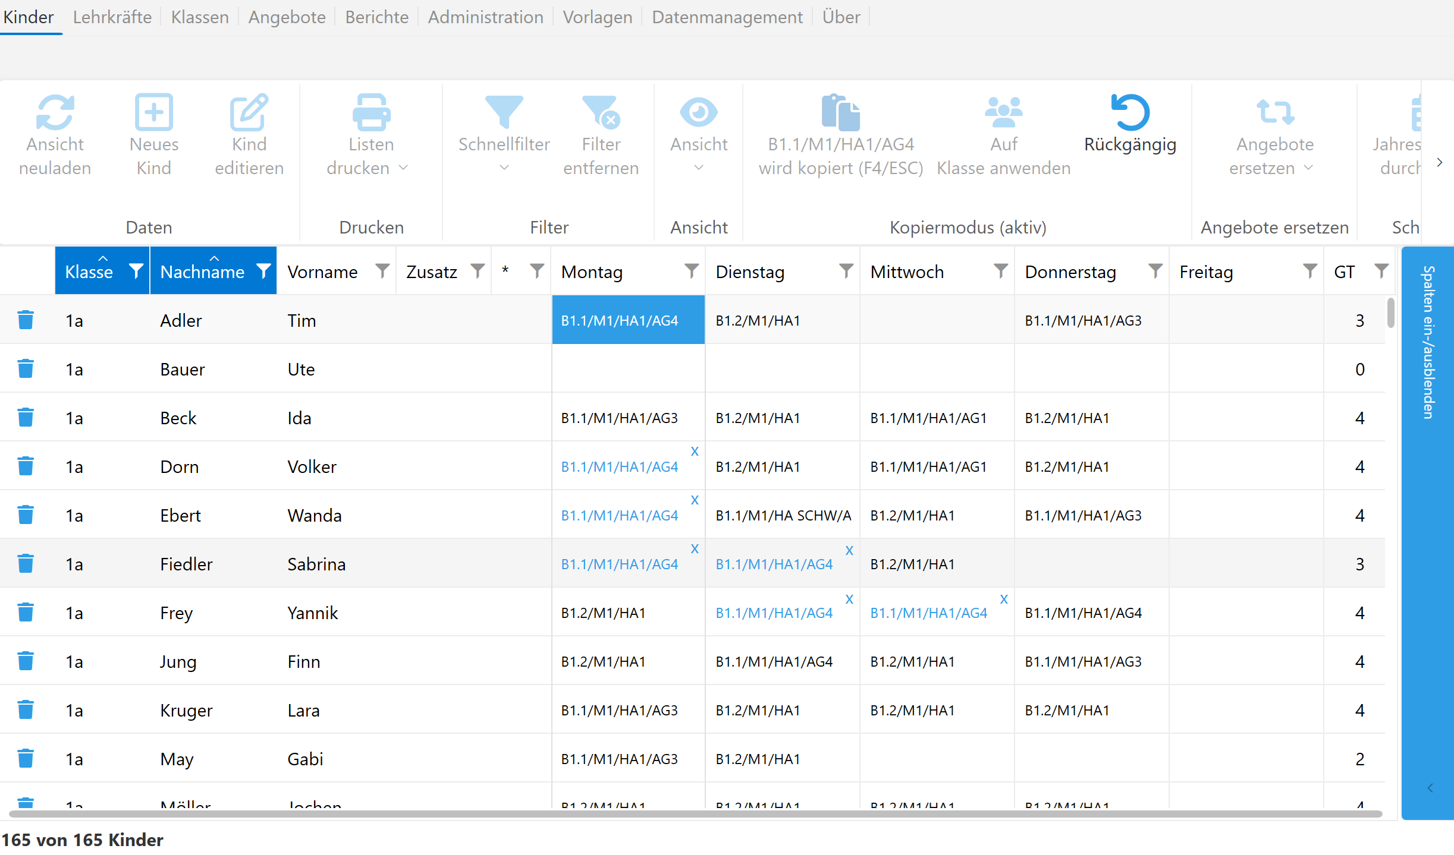Toggle the Vorname column filter funnel

pos(382,271)
